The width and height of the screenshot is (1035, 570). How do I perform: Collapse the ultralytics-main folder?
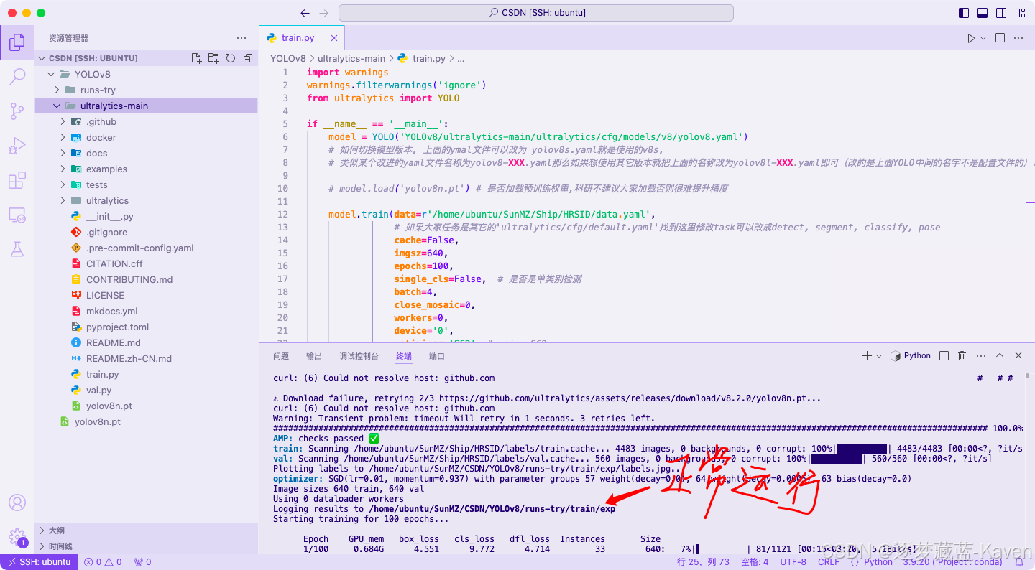click(x=57, y=106)
